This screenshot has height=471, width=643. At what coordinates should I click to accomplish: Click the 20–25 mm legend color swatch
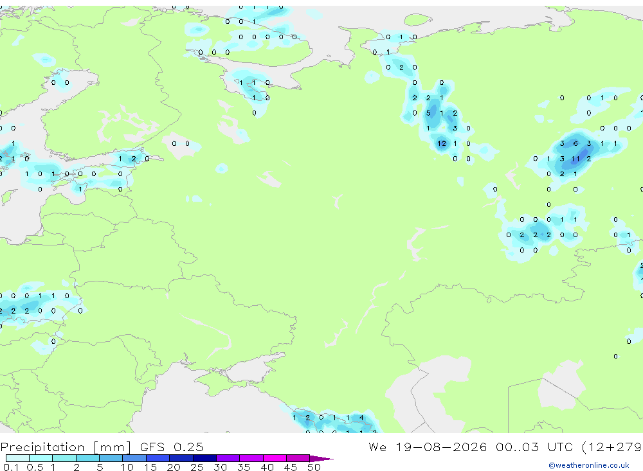[181, 458]
